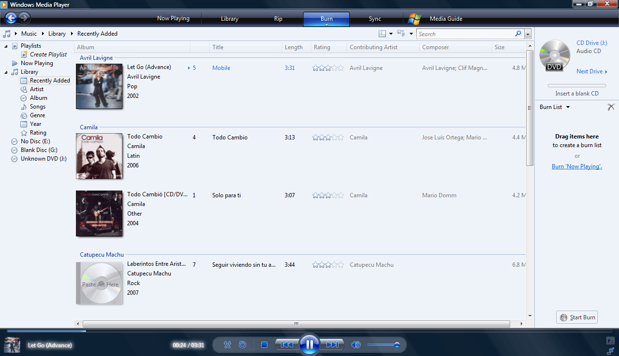Click the Paste Art Here placeholder cover
The height and width of the screenshot is (356, 619).
(x=99, y=283)
